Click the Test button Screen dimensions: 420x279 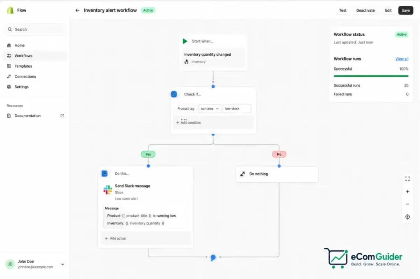tap(342, 10)
